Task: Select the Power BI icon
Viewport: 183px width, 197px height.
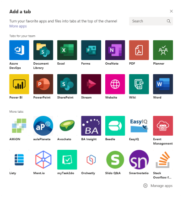Action: [19, 84]
